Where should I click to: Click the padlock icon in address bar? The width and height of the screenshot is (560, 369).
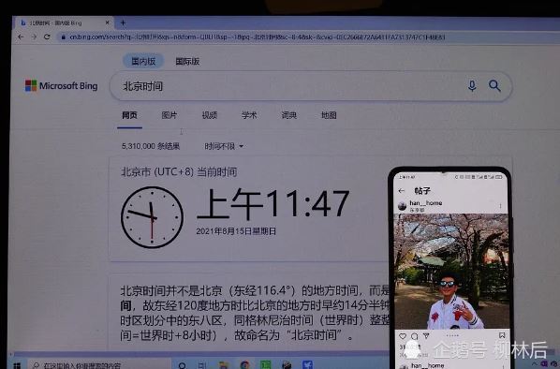[x=64, y=37]
